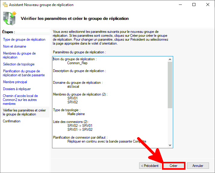This screenshot has height=173, width=215.
Task: Open the Type de groupe de réplication step
Action: 24,39
